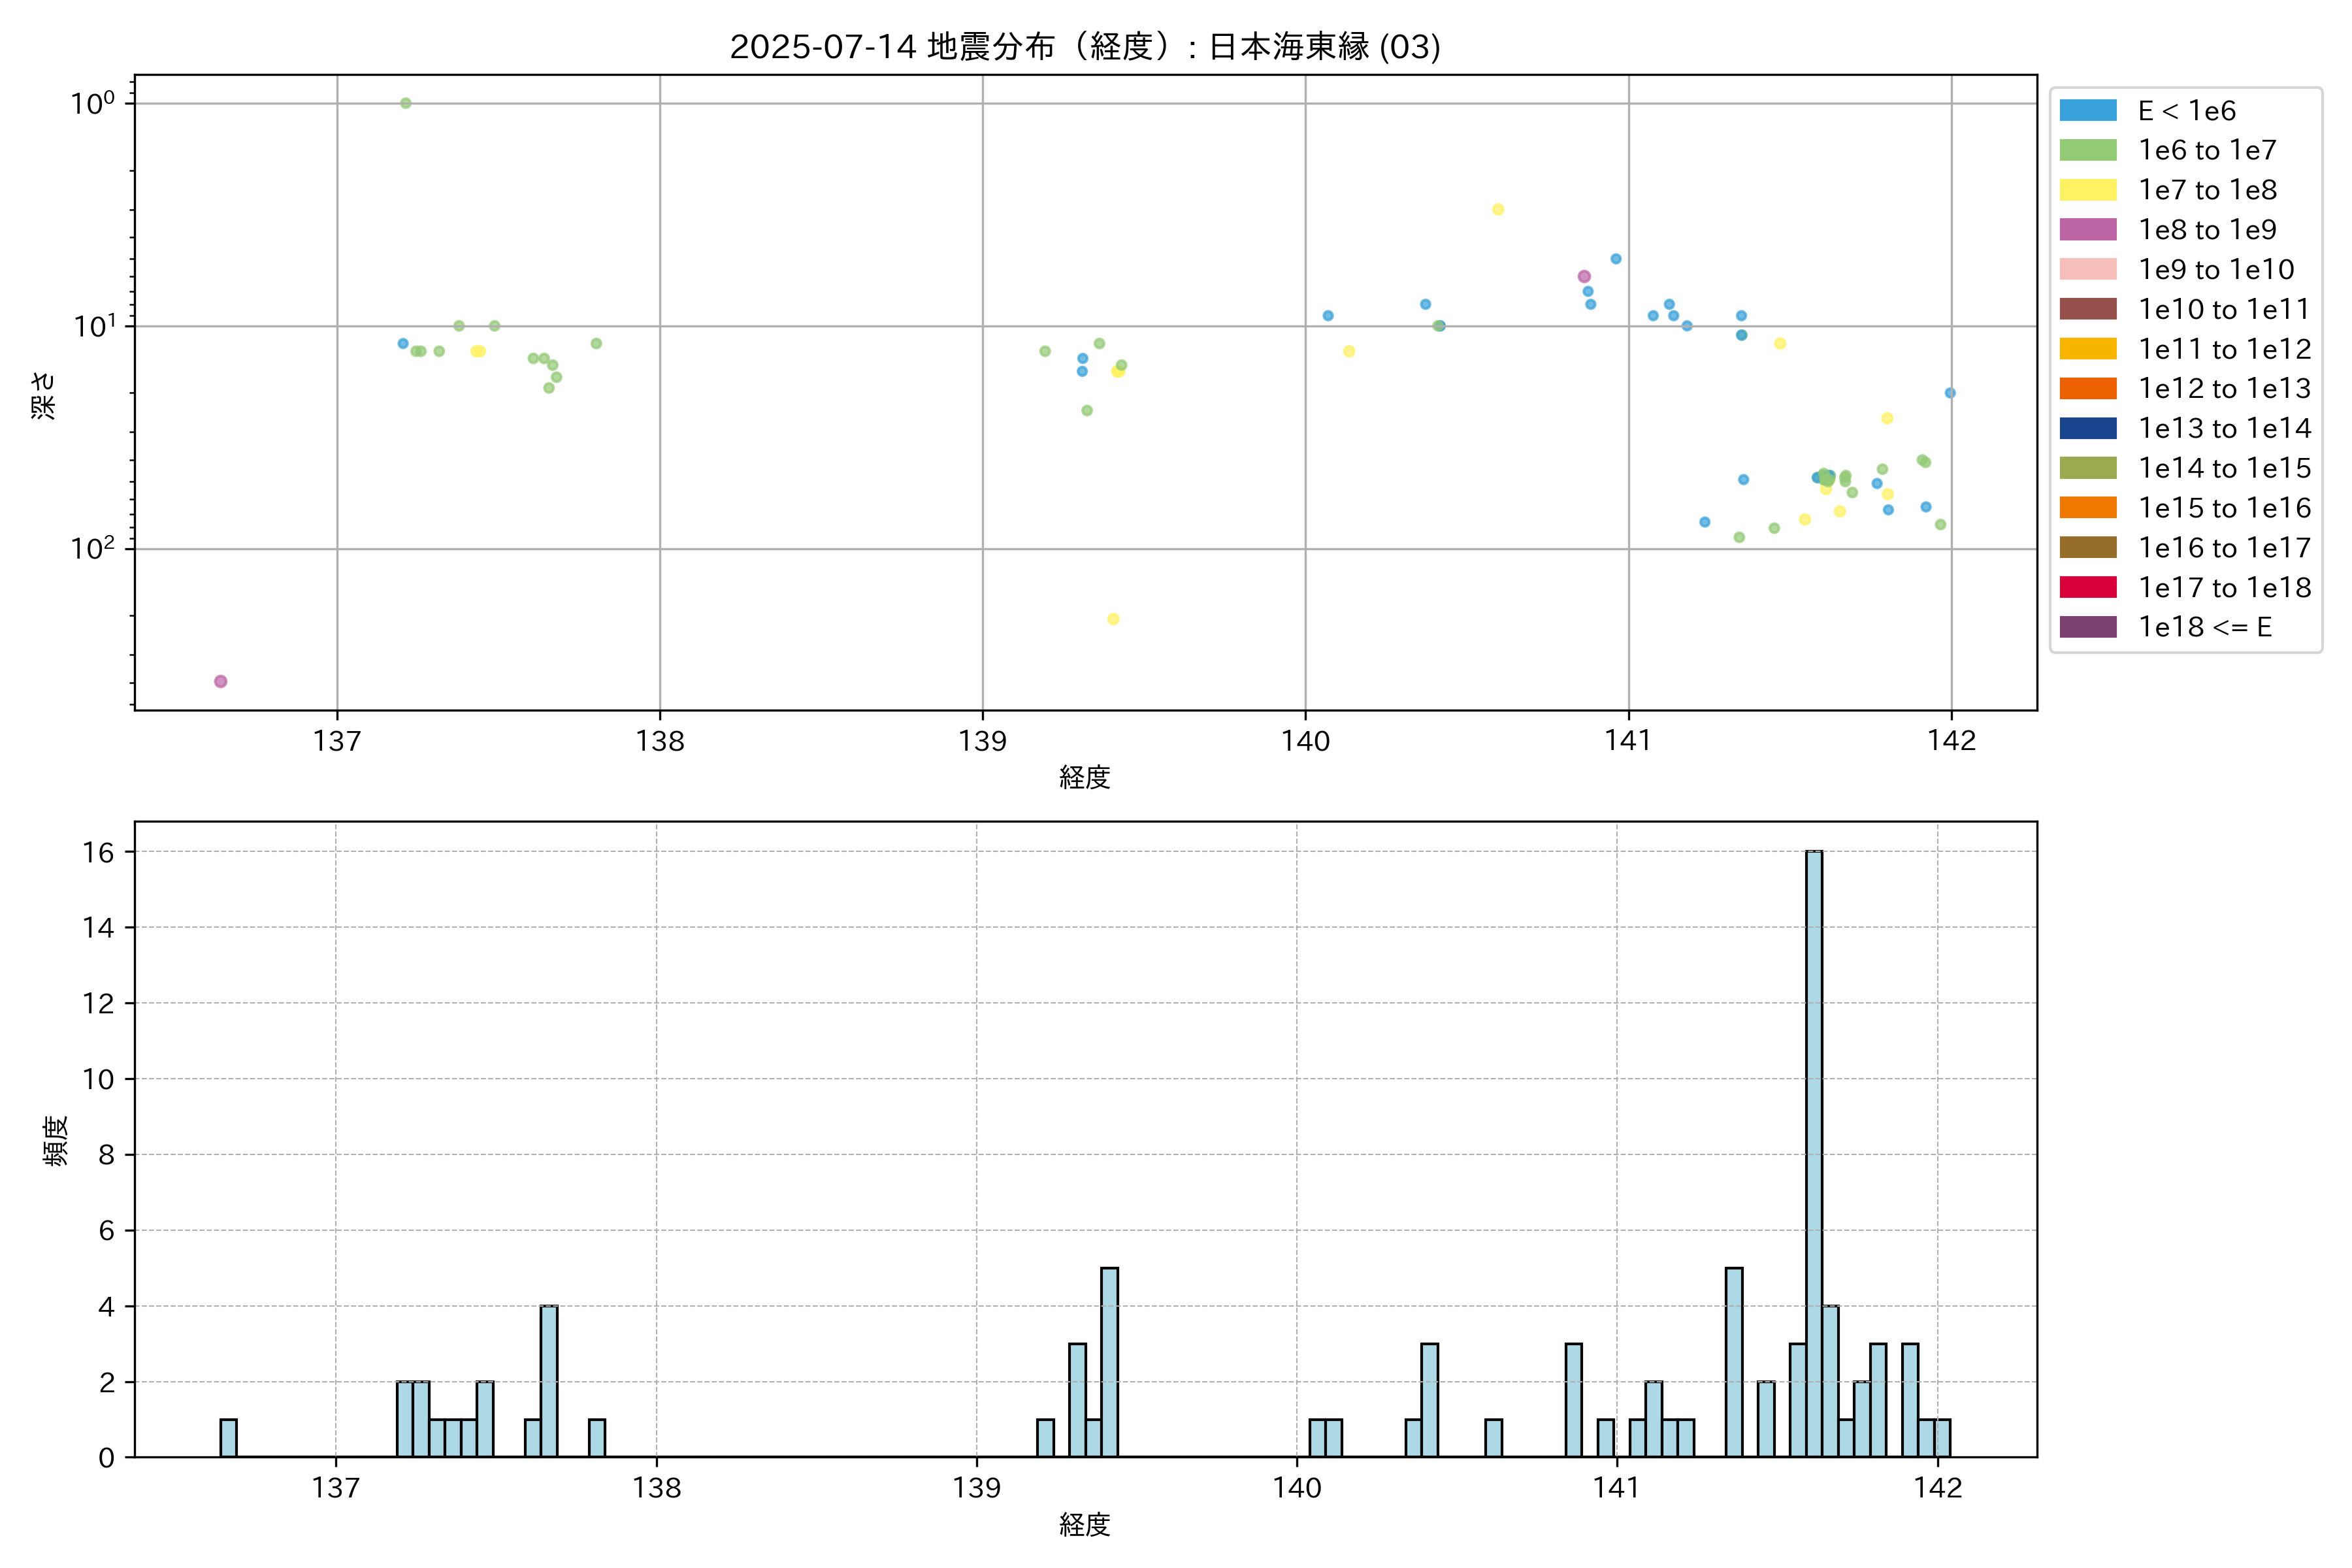Click the red '1e17 to 1e18' legend swatch
Screen dimensions: 2352x1568
[x=2088, y=587]
